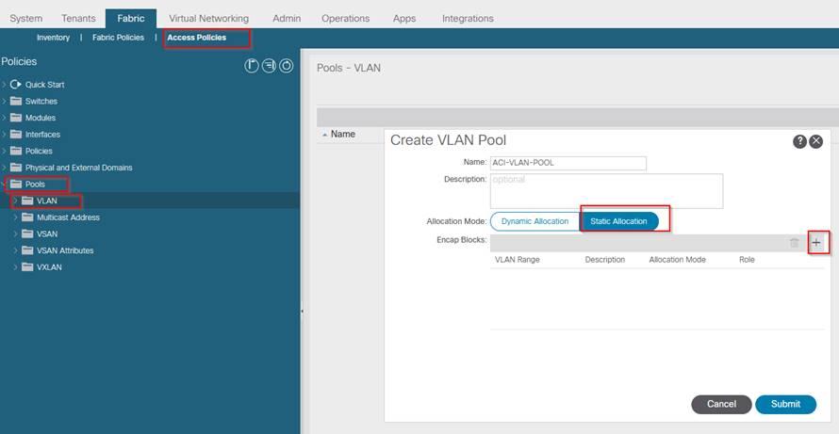Expand the Interfaces folder arrow

5,135
